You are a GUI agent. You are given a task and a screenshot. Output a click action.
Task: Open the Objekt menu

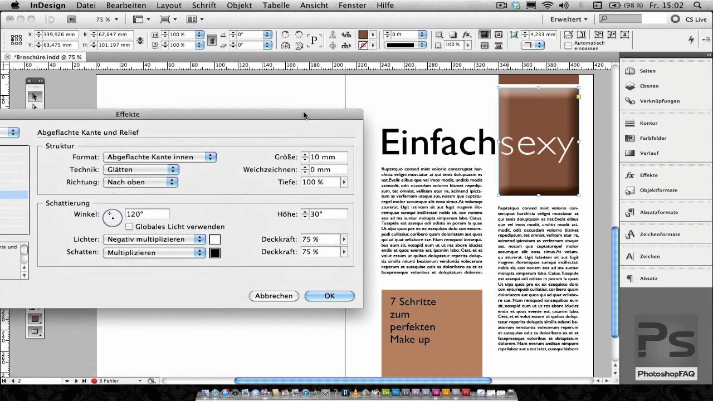click(x=240, y=6)
